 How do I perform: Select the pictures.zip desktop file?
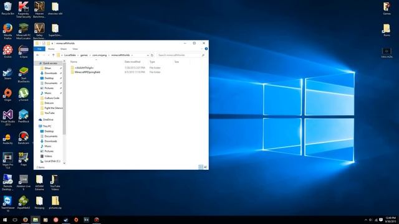coord(55,202)
